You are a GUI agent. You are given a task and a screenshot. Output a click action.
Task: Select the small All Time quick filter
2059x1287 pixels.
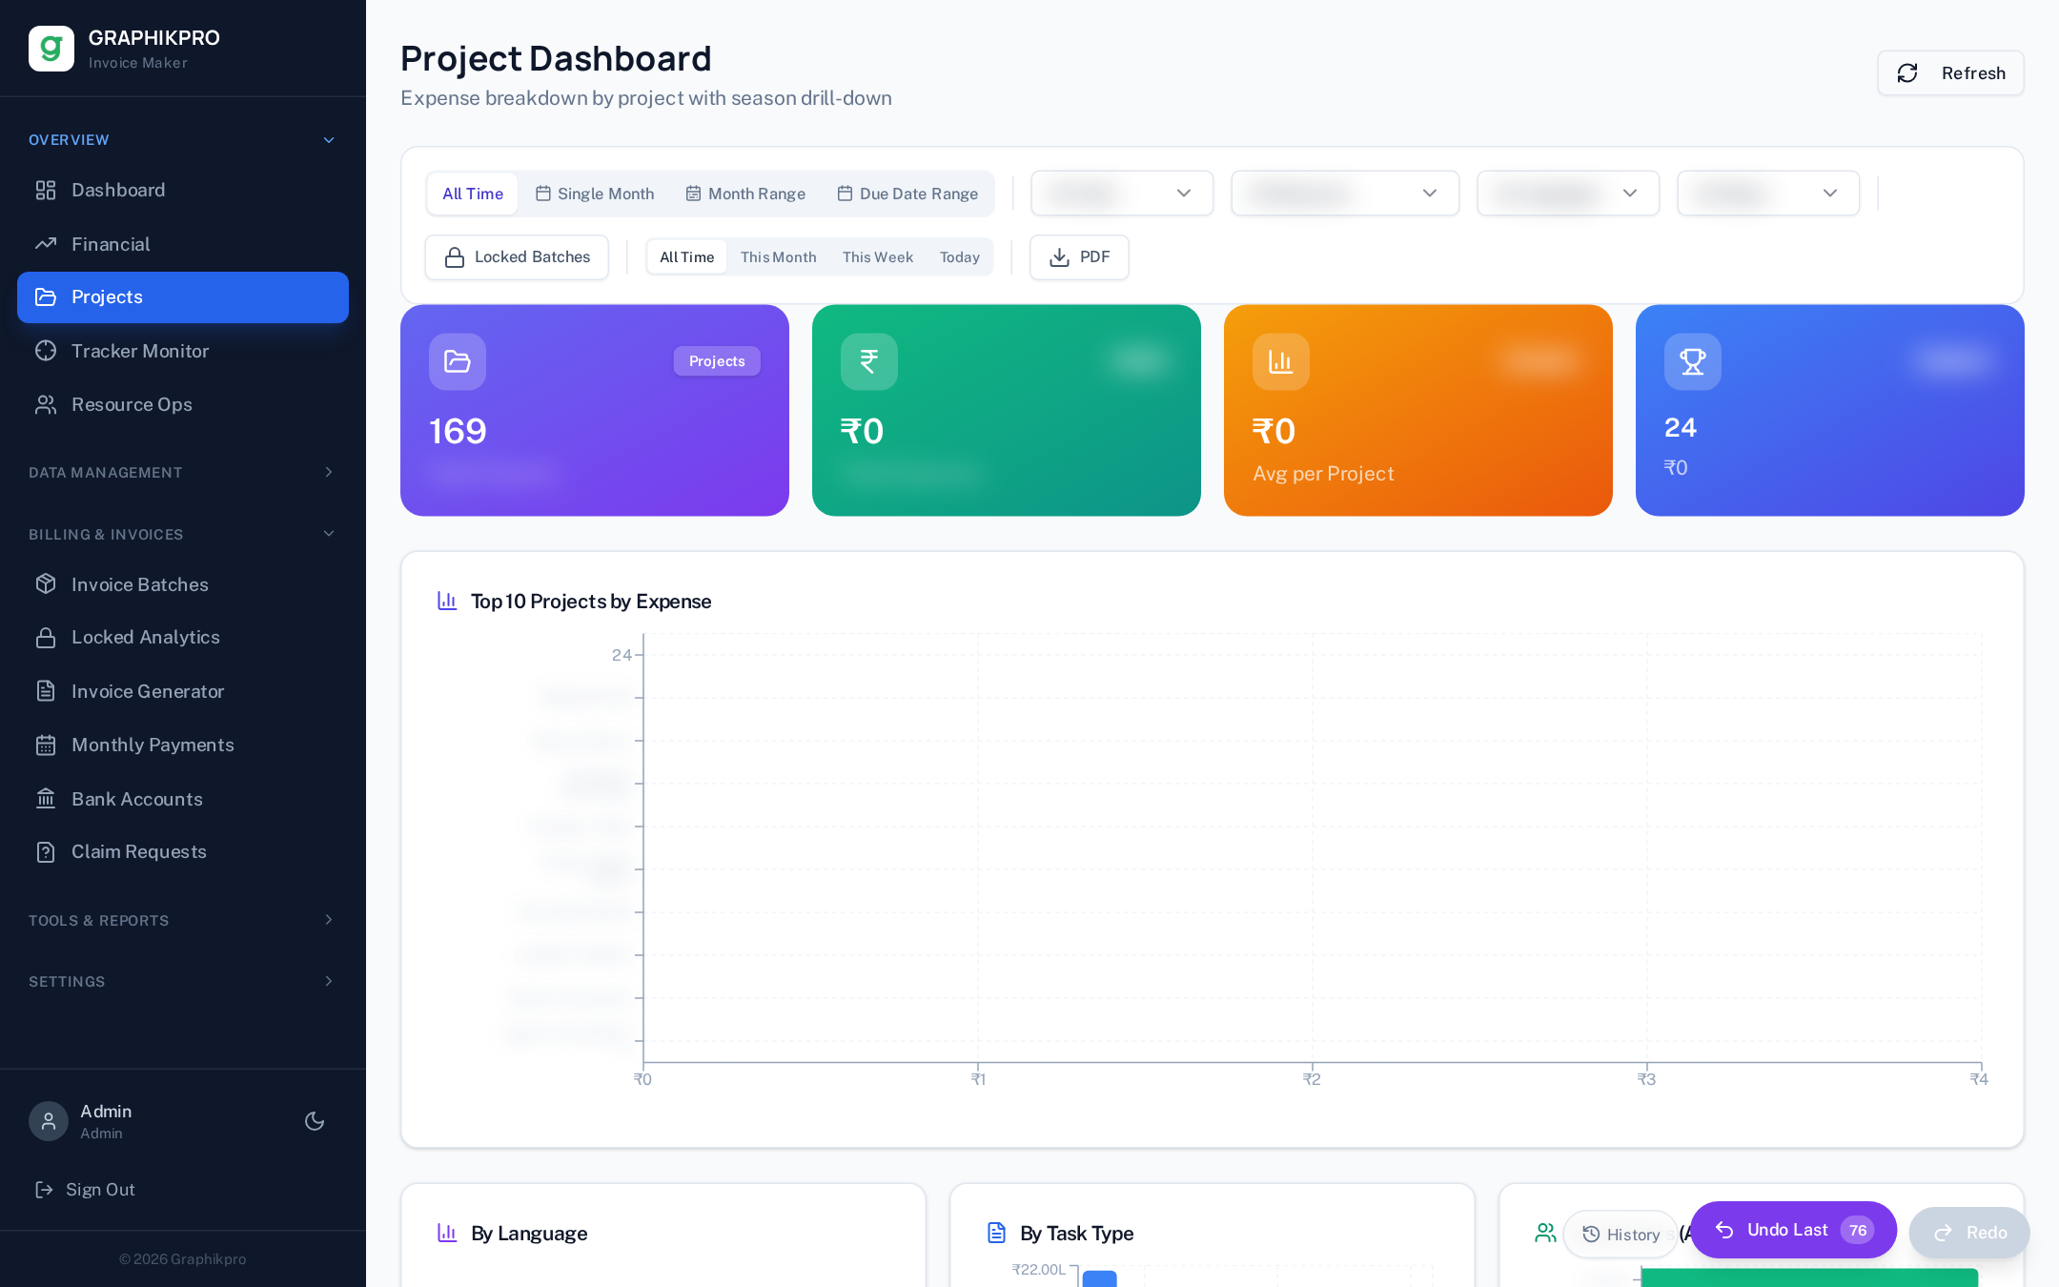point(687,257)
